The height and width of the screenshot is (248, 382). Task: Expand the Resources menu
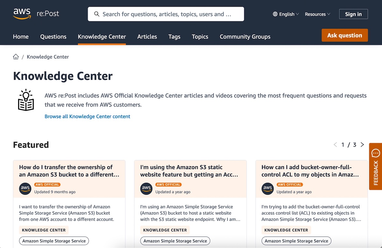(318, 14)
